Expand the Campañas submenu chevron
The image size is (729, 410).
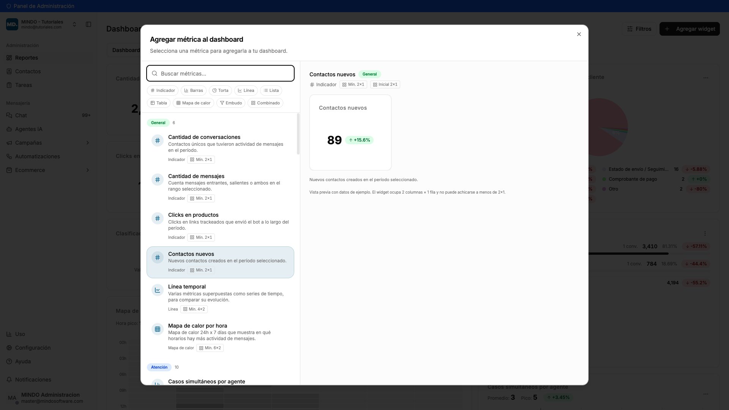(x=88, y=143)
